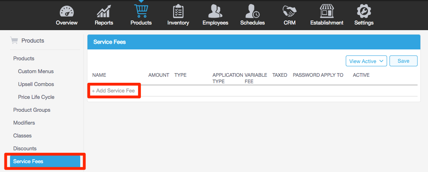Click the CRM handshake icon
This screenshot has width=428, height=172.
(290, 11)
